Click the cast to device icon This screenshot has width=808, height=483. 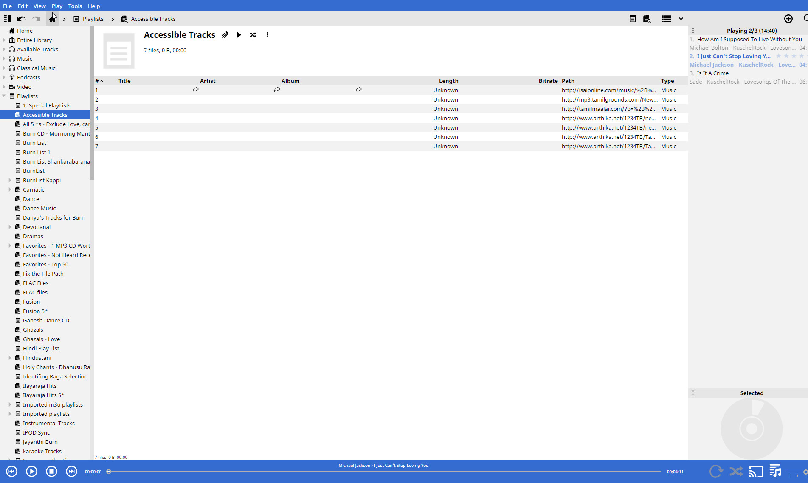[x=756, y=472]
